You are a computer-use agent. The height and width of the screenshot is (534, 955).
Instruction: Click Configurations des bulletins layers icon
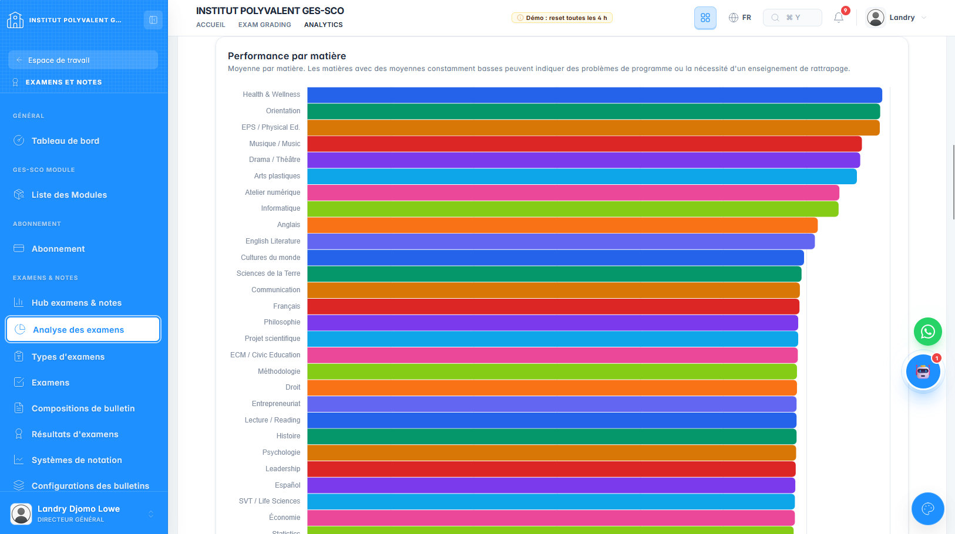point(19,485)
